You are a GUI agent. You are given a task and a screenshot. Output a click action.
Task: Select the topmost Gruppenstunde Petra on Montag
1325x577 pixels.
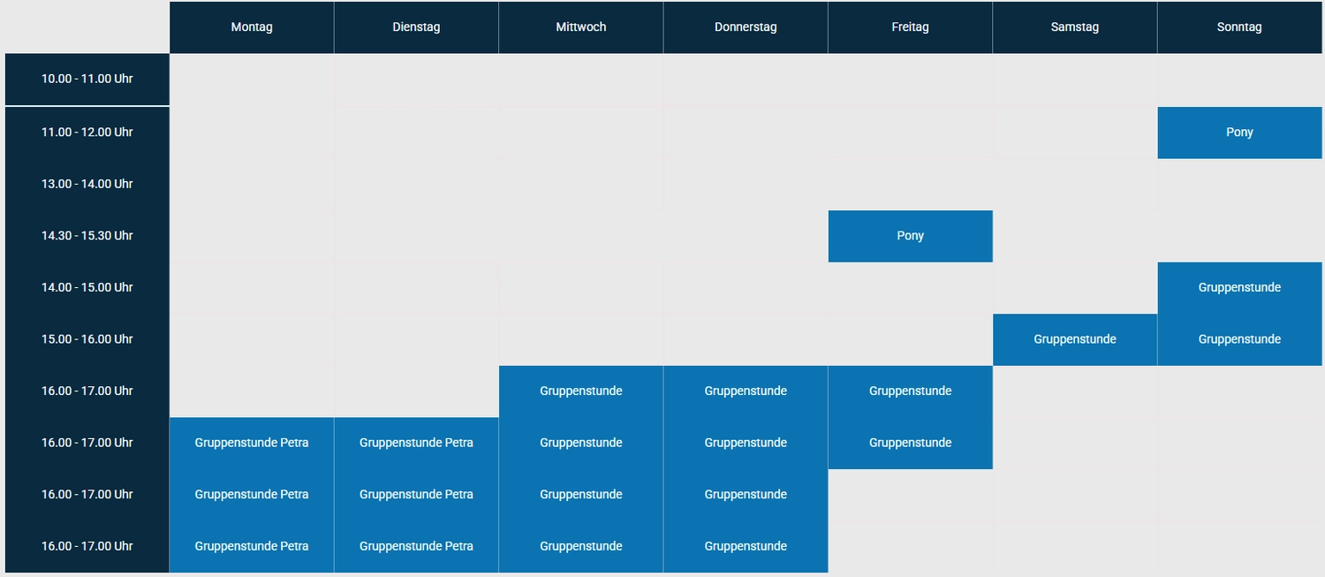(252, 443)
